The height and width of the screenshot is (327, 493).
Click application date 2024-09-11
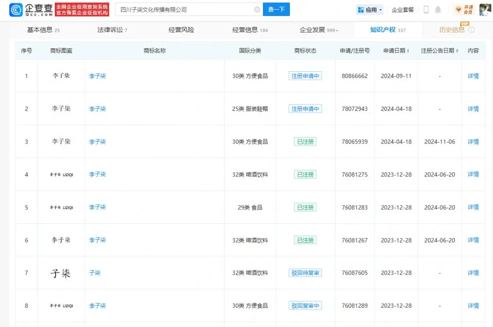396,76
